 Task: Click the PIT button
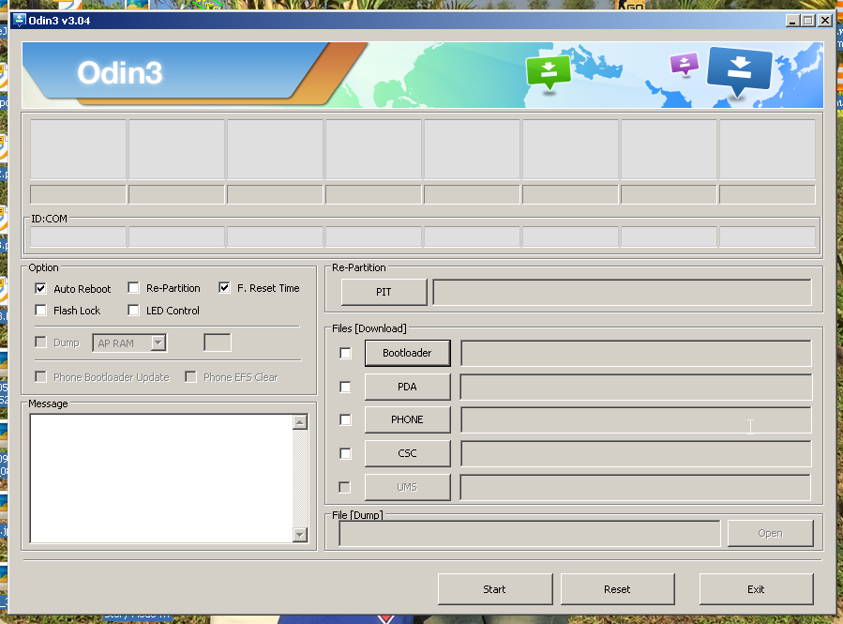(x=384, y=292)
